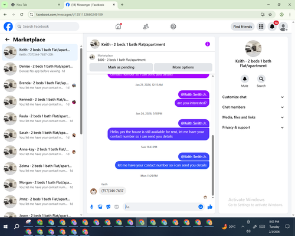Open Zelma conversation in chat list
The width and height of the screenshot is (295, 236).
point(40,168)
